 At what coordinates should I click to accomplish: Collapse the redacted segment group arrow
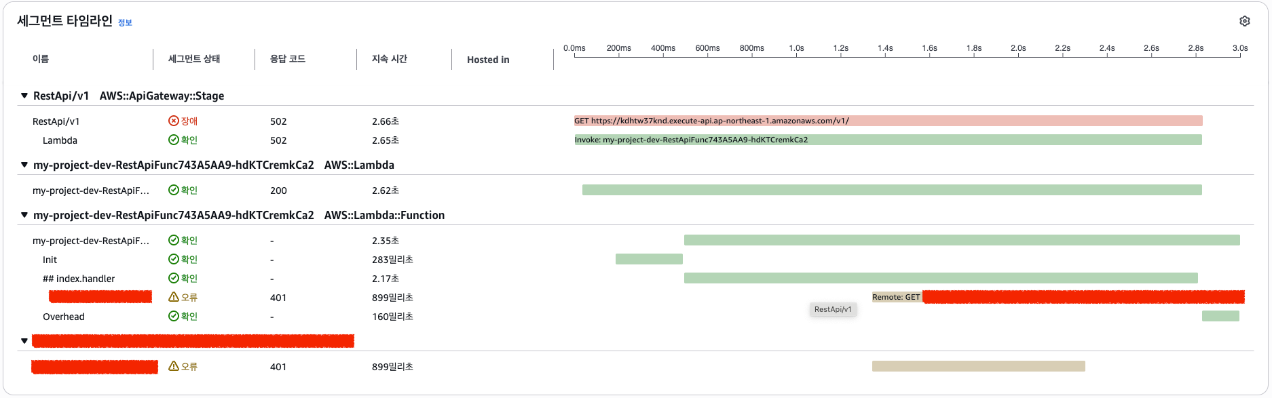[24, 341]
